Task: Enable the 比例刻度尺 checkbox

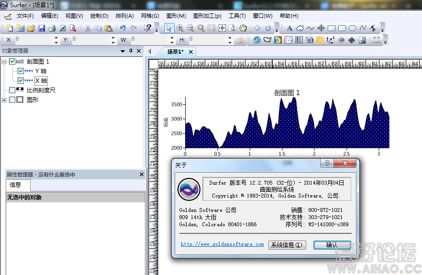Action: point(12,90)
